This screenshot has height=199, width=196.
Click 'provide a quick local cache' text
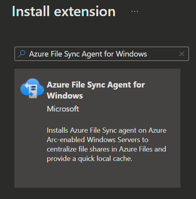point(90,159)
